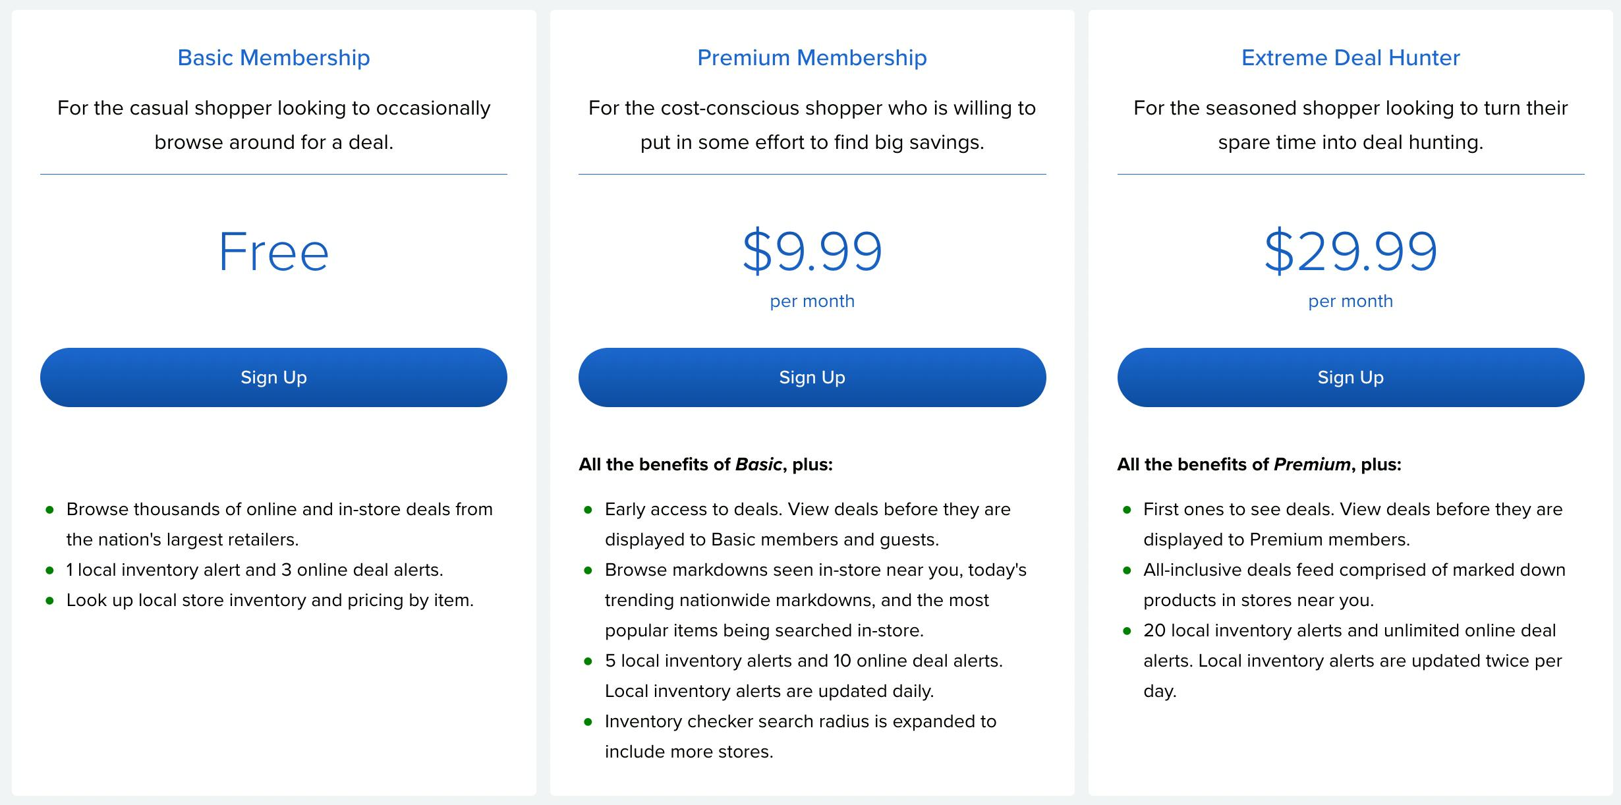Click 'All the benefits of Basic, plus' label
The width and height of the screenshot is (1621, 805).
[706, 463]
